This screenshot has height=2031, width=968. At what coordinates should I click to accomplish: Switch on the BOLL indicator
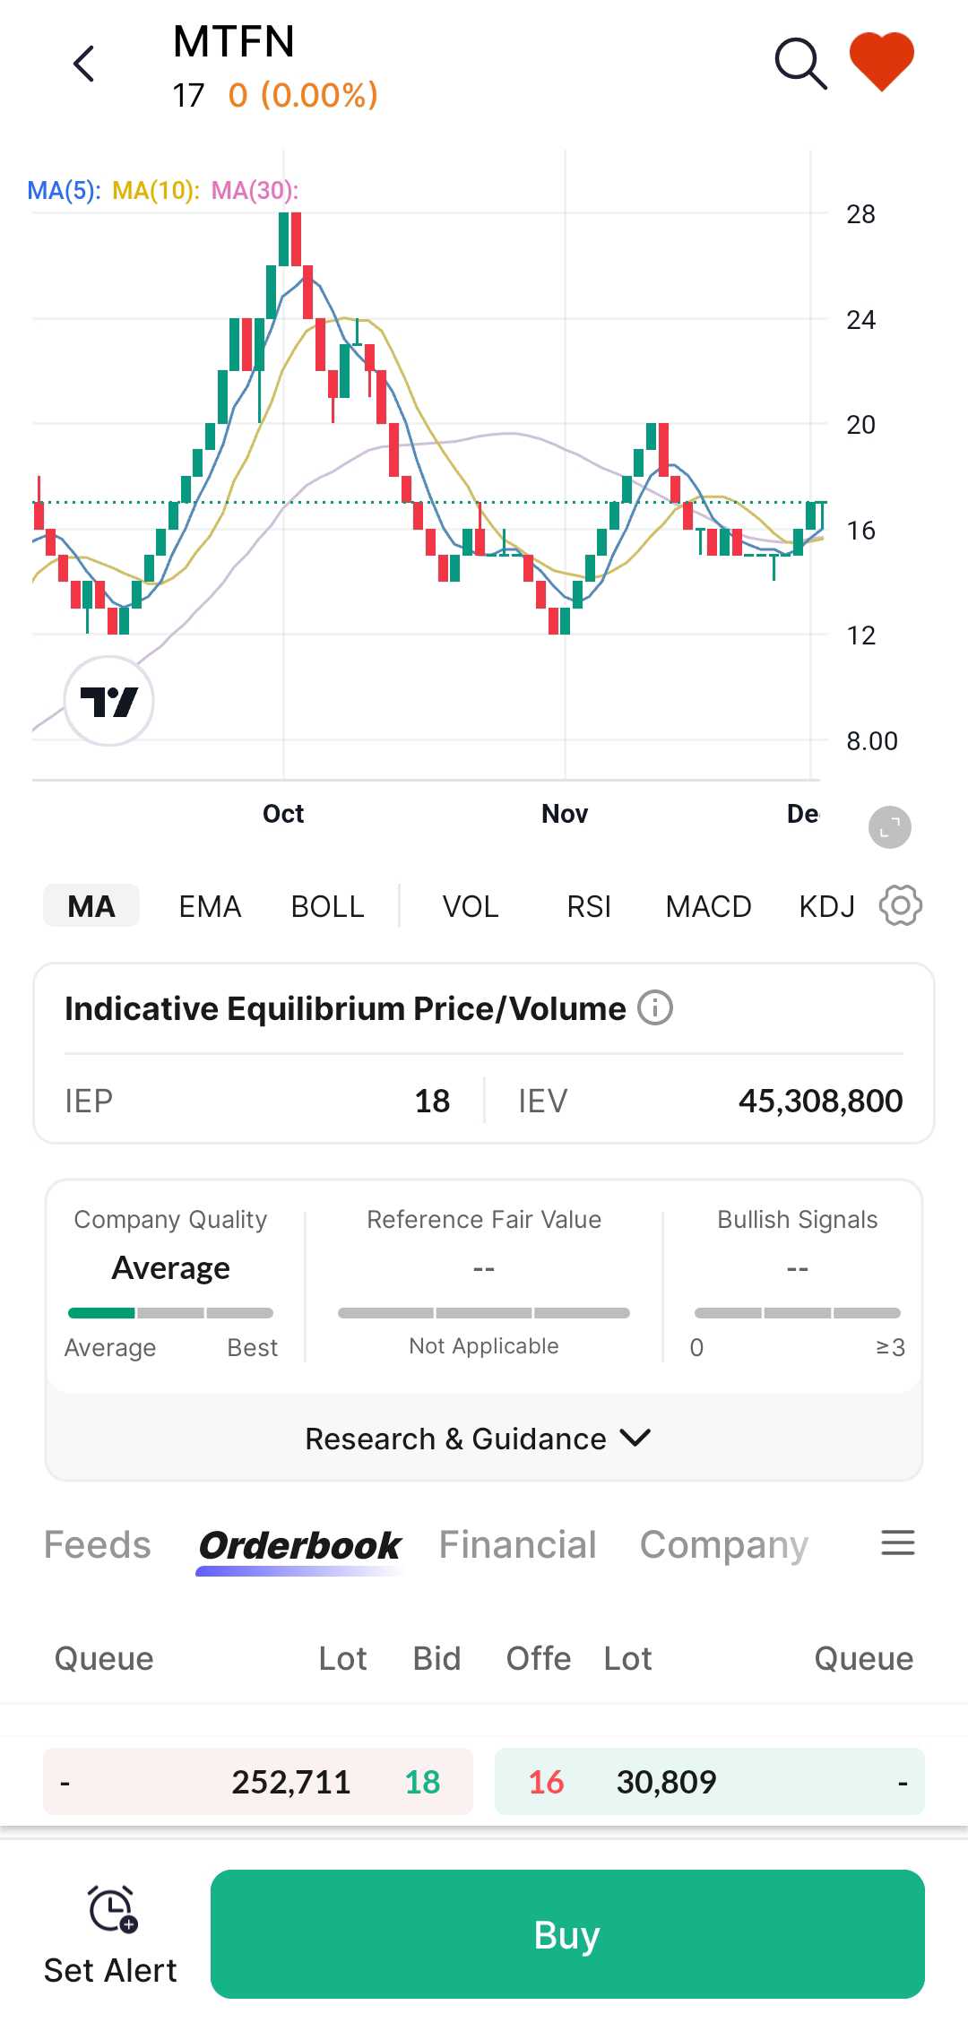[327, 906]
